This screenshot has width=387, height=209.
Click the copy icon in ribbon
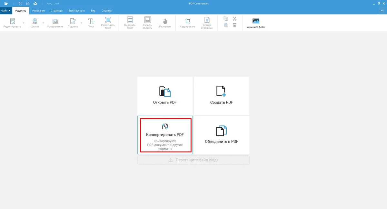tap(226, 19)
